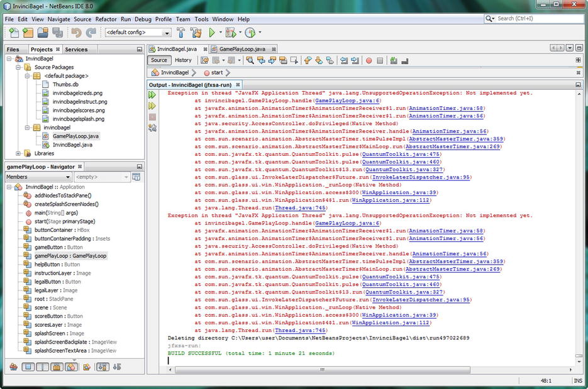The height and width of the screenshot is (389, 588).
Task: Click the New Project toolbar icon
Action: coord(28,33)
